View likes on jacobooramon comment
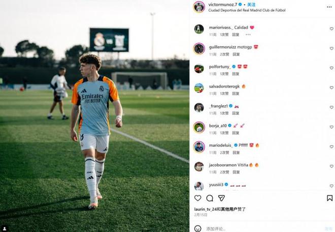335x232 pixels. click(224, 172)
